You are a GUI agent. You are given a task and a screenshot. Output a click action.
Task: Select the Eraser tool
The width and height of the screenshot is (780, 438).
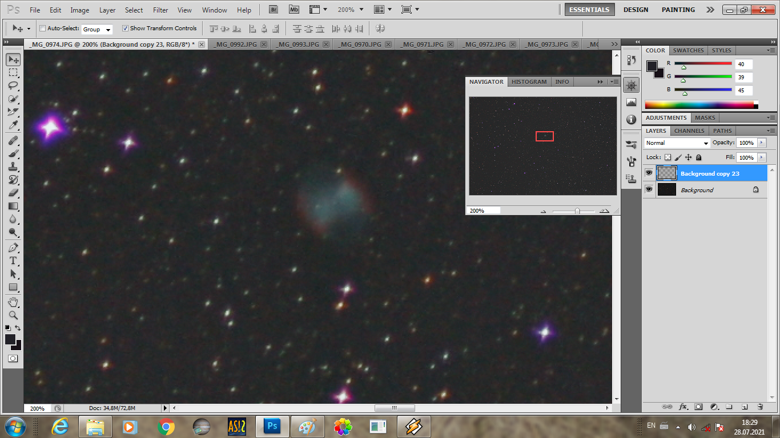[13, 193]
